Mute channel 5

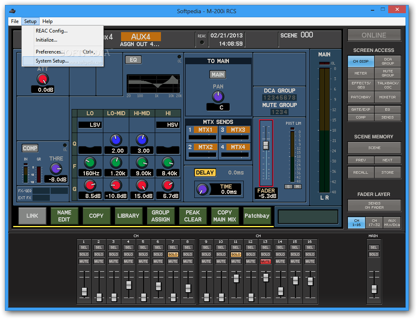143,261
